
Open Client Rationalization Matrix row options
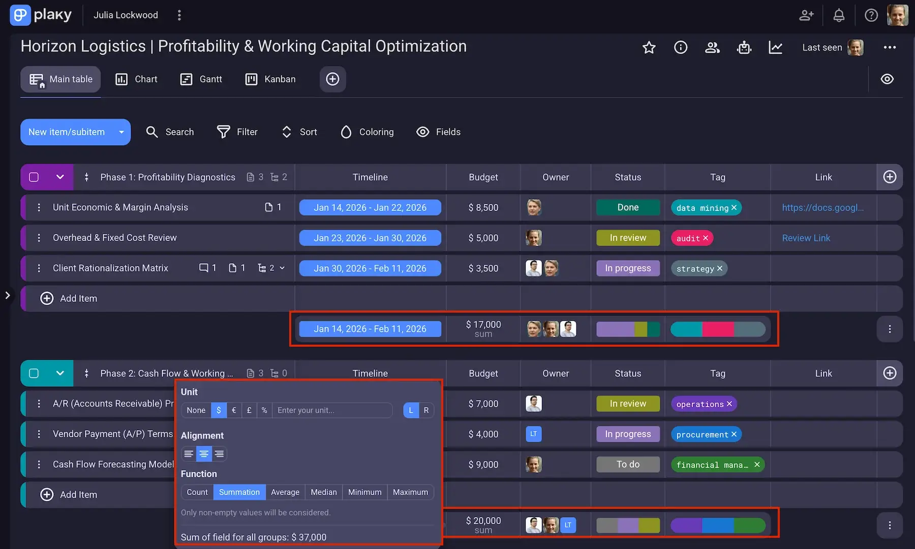coord(39,268)
